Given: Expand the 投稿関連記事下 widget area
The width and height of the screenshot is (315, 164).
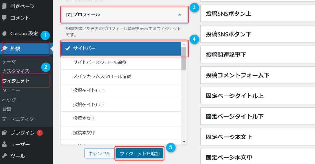Looking at the screenshot, I should tap(258, 55).
